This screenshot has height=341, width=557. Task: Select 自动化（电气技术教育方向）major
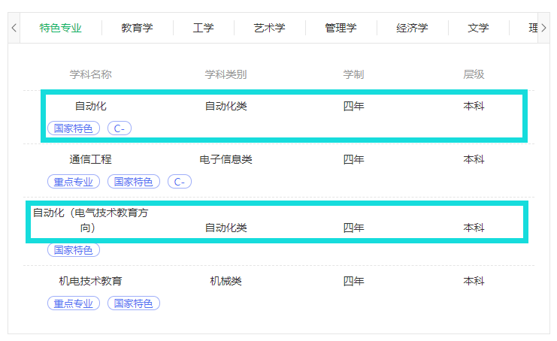90,220
